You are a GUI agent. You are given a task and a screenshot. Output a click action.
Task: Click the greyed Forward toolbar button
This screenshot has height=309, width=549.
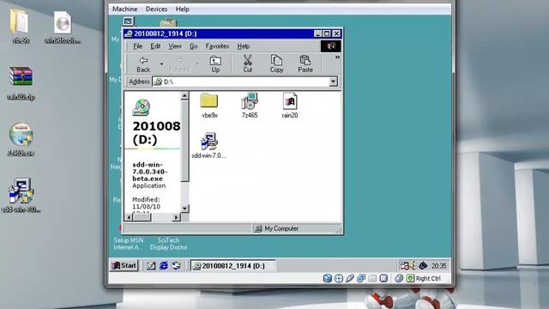point(179,64)
